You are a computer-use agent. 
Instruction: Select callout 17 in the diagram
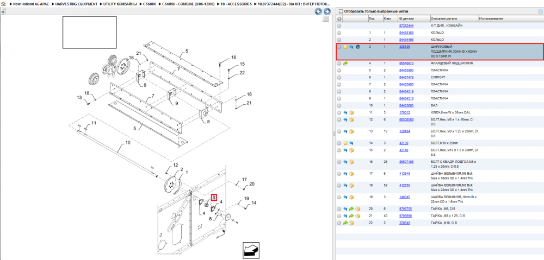pos(244,179)
